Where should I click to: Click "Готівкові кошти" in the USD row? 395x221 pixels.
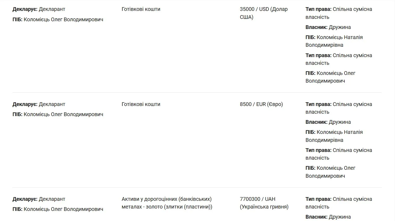141,9
